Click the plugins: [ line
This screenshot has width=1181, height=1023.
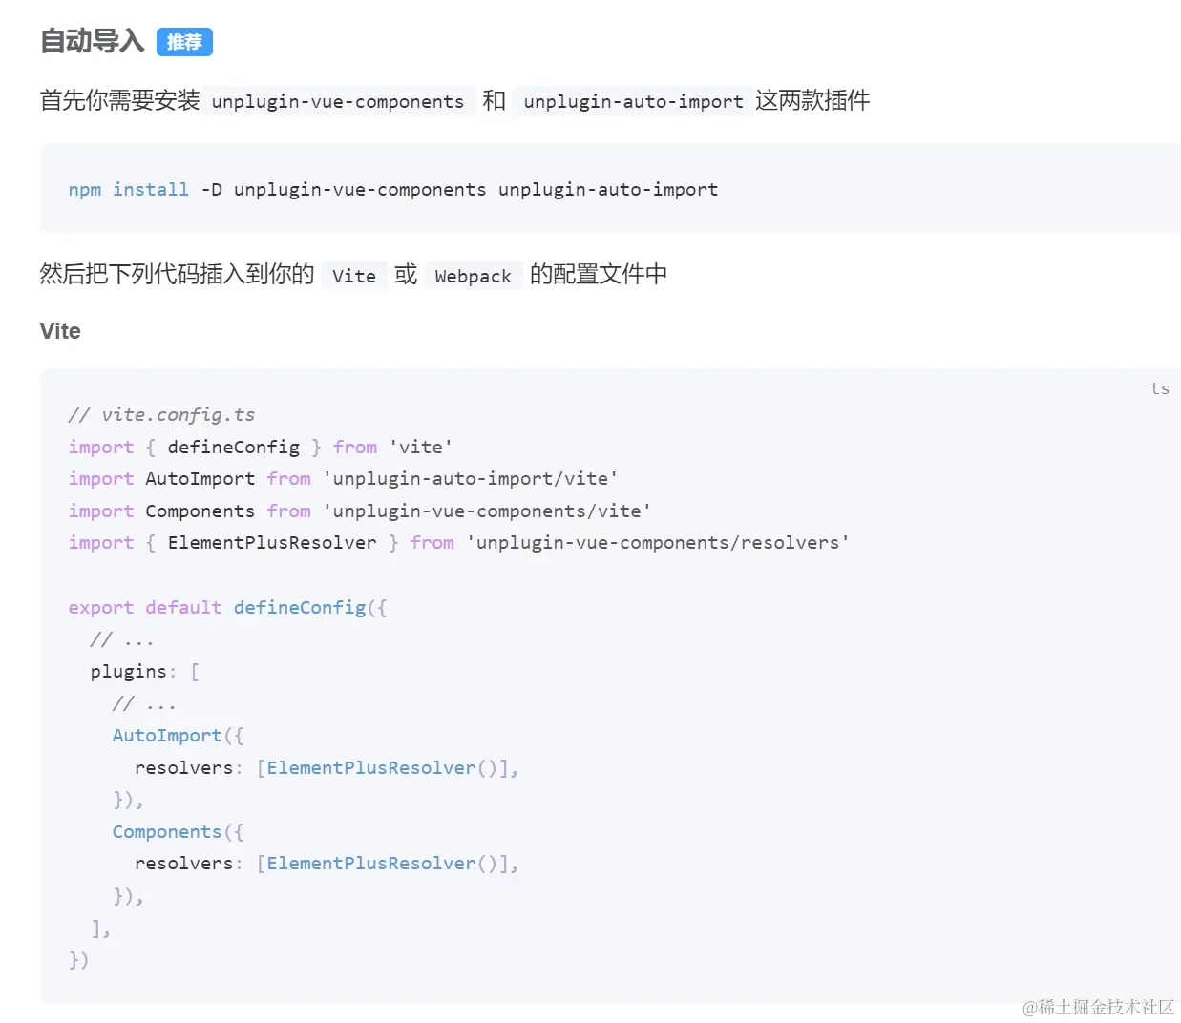click(x=145, y=671)
